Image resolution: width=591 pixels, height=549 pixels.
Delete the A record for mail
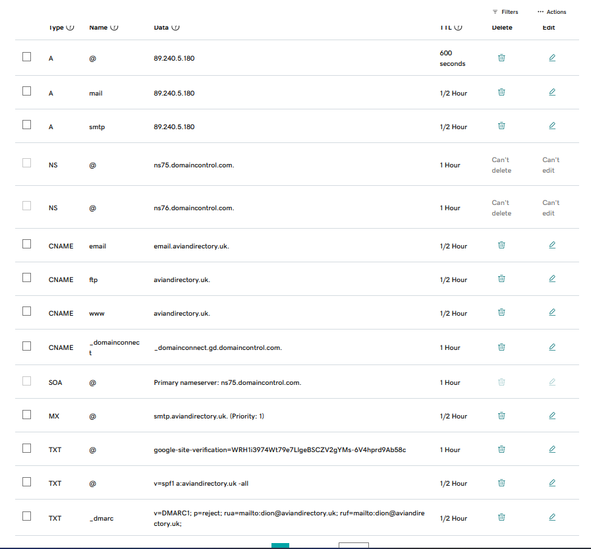[501, 92]
